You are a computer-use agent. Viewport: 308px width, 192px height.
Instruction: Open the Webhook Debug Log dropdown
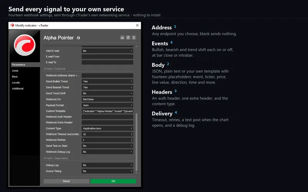click(x=107, y=152)
